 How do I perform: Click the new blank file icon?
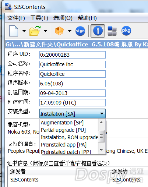point(14,31)
